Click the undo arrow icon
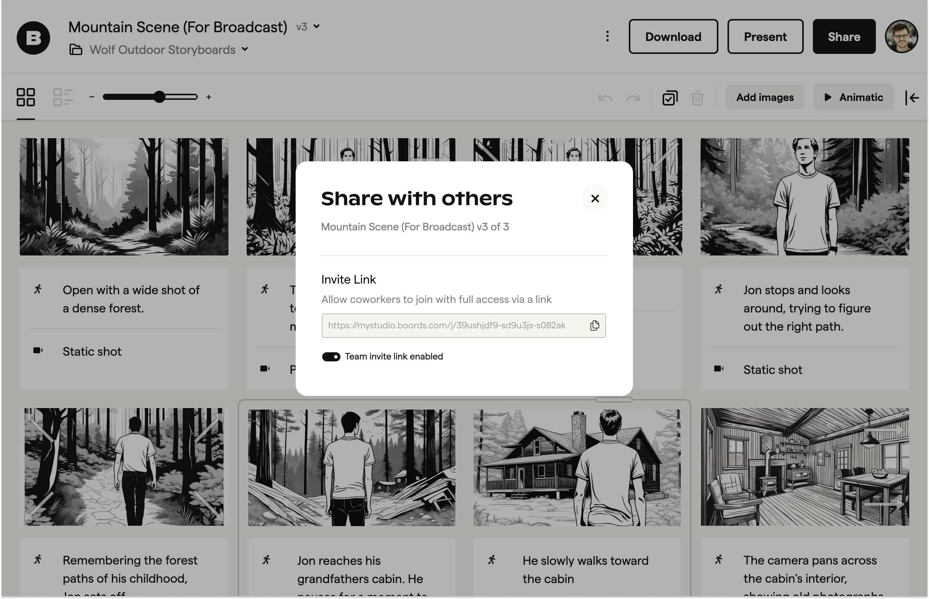Screen dimensions: 929x599 click(x=605, y=98)
